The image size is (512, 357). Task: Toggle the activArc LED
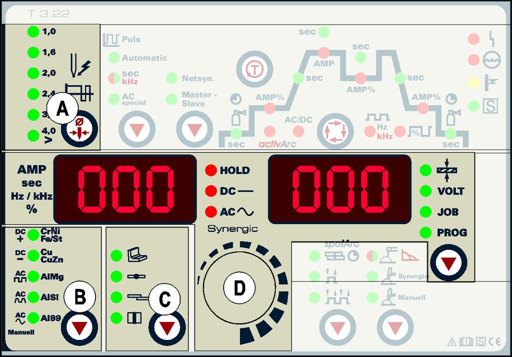click(269, 131)
